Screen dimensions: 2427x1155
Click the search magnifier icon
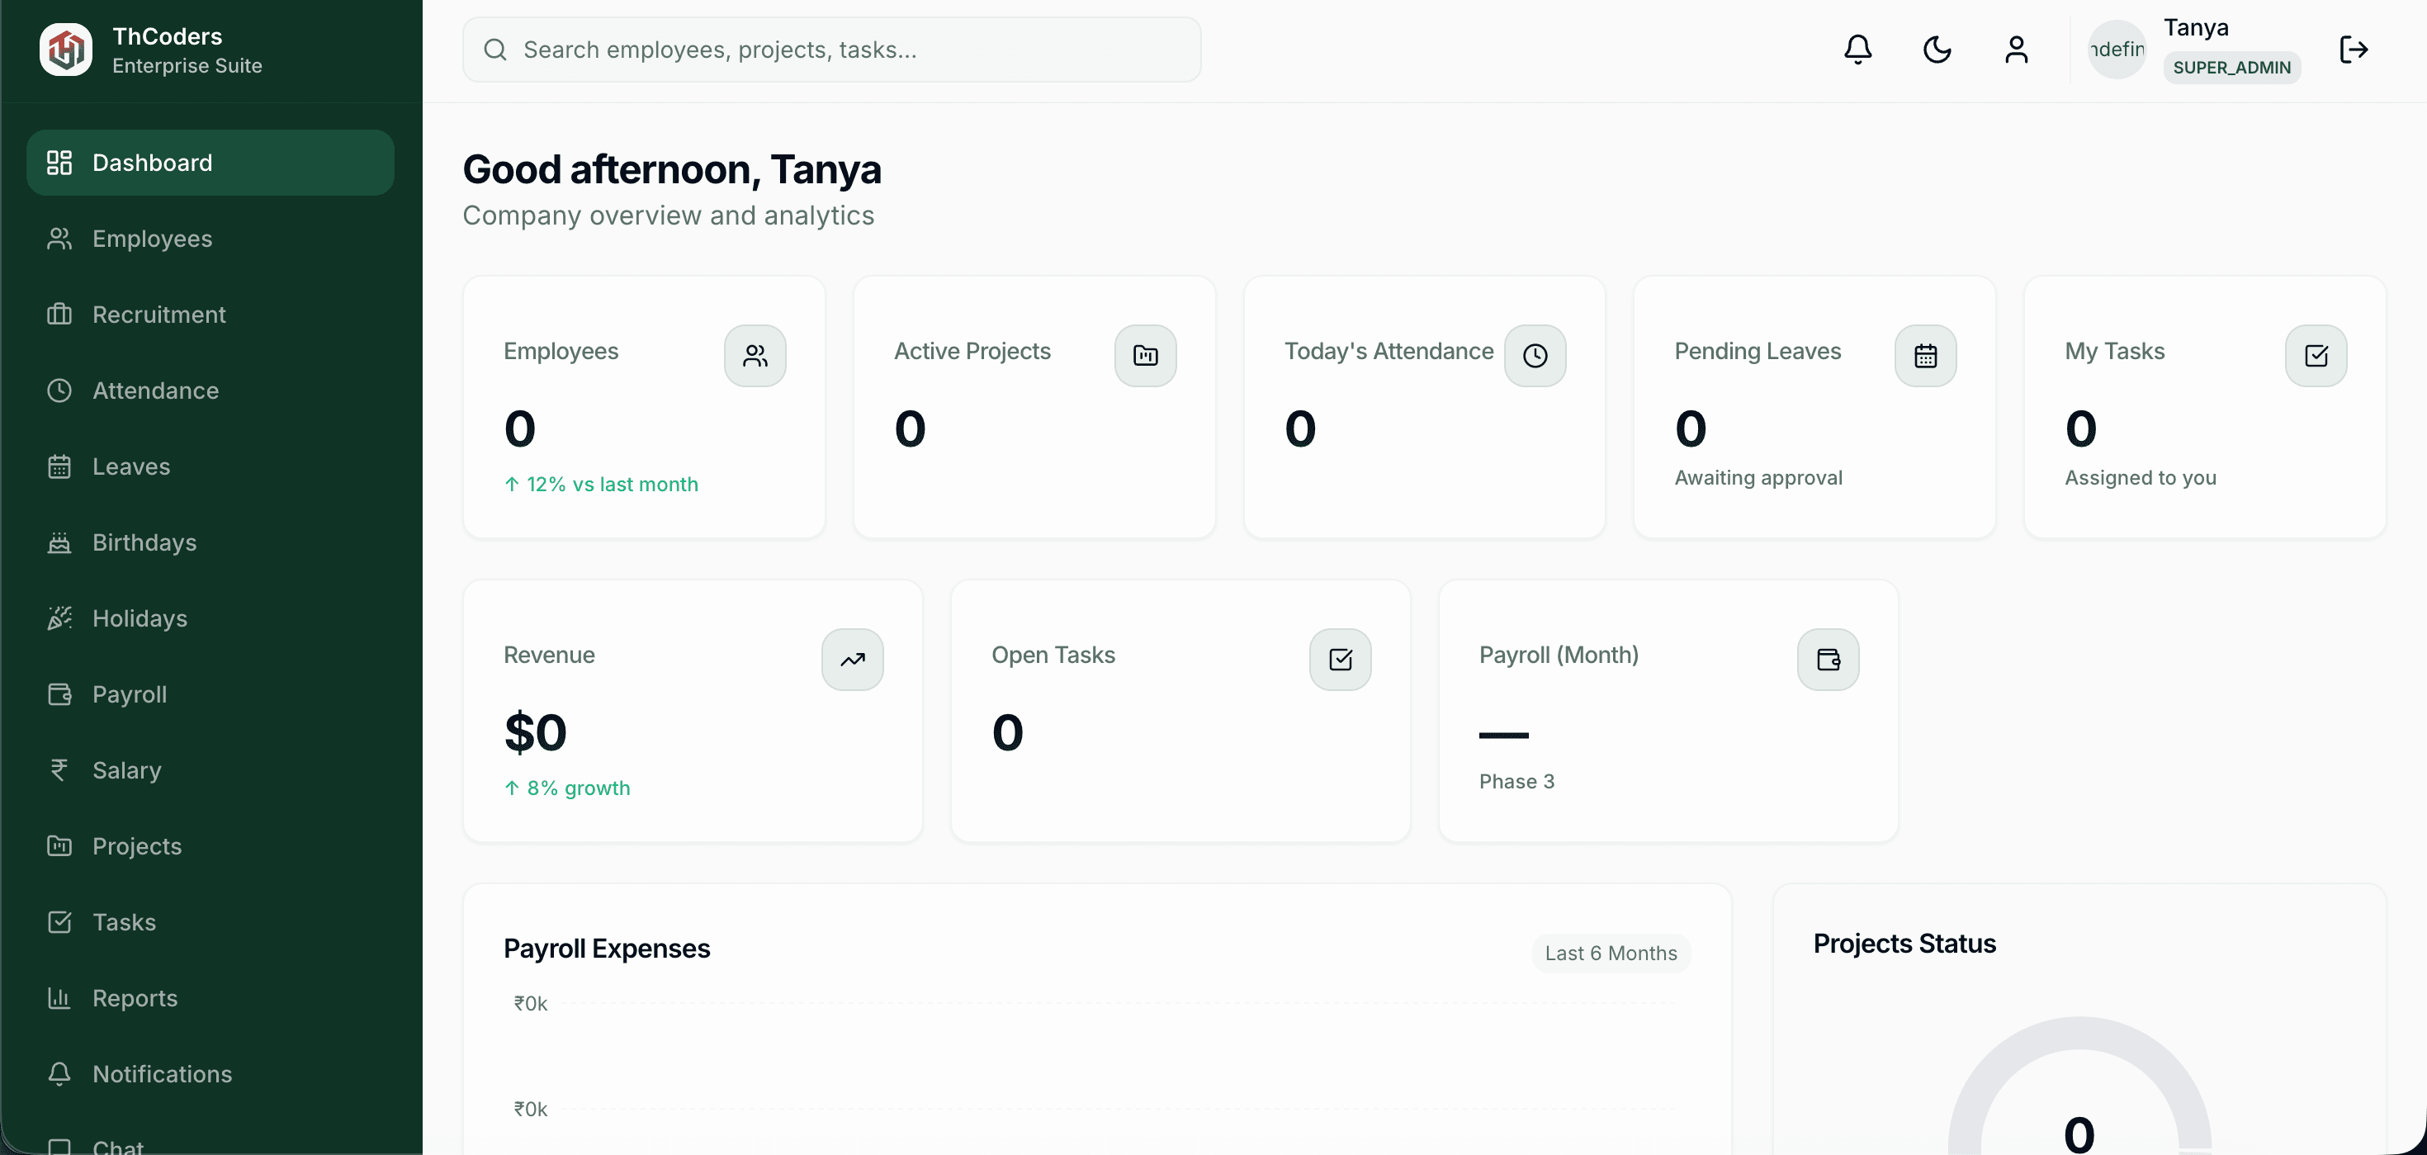494,49
